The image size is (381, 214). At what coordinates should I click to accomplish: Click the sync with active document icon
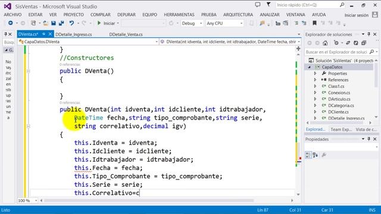point(348,43)
